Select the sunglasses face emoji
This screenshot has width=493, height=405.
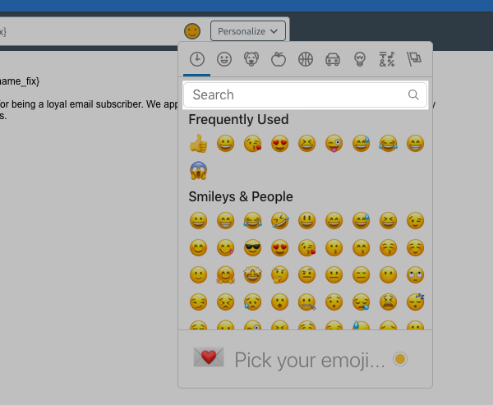(252, 247)
